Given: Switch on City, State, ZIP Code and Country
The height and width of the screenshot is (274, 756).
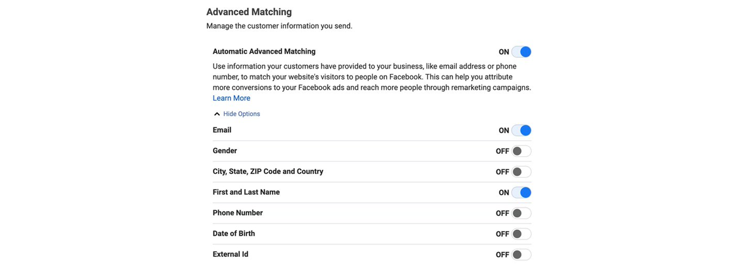Looking at the screenshot, I should [x=521, y=172].
